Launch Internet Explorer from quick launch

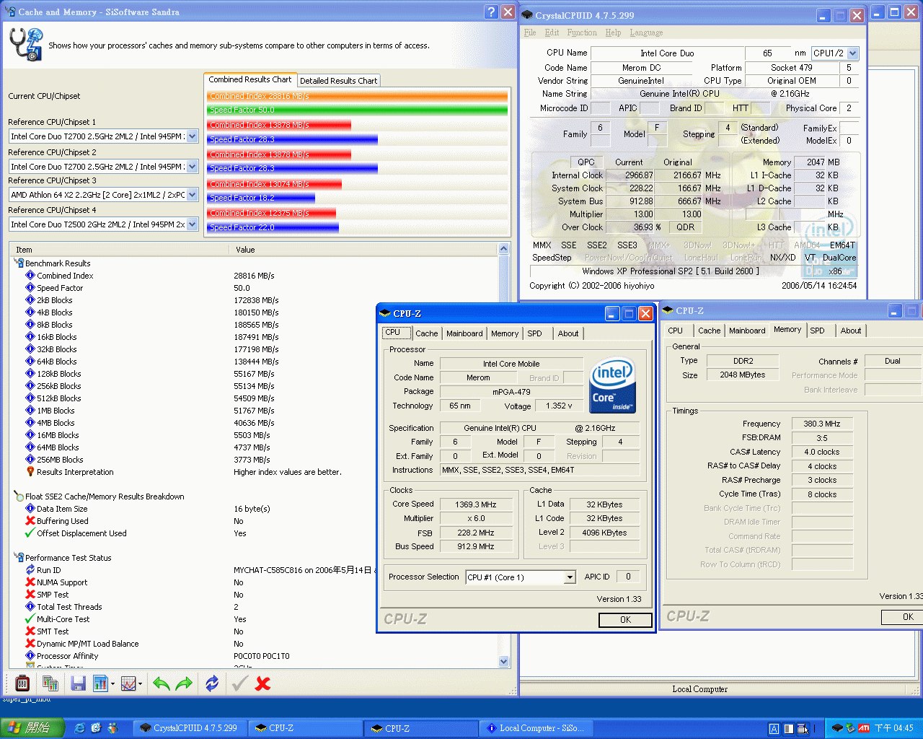pos(80,728)
